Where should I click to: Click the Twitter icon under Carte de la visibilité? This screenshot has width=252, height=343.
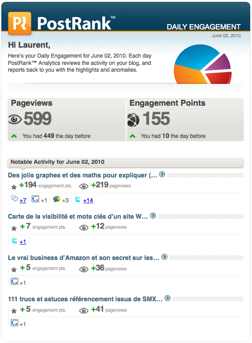pyautogui.click(x=15, y=240)
